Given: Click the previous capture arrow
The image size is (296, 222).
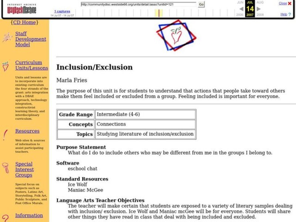Looking at the screenshot, I should coord(241,9).
